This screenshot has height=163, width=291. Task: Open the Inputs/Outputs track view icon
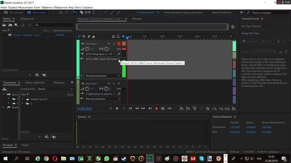coord(79,36)
